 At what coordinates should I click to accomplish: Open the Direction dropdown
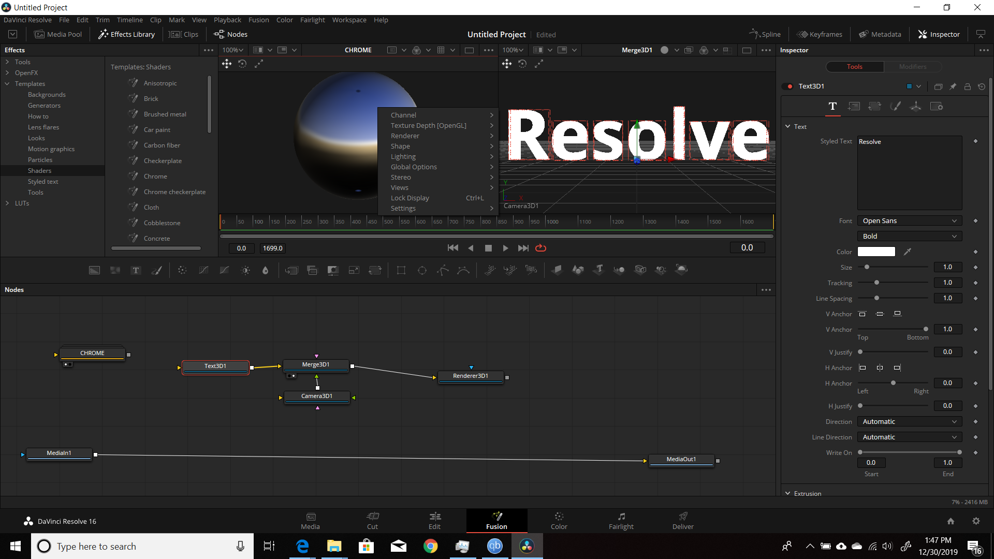[x=909, y=422]
